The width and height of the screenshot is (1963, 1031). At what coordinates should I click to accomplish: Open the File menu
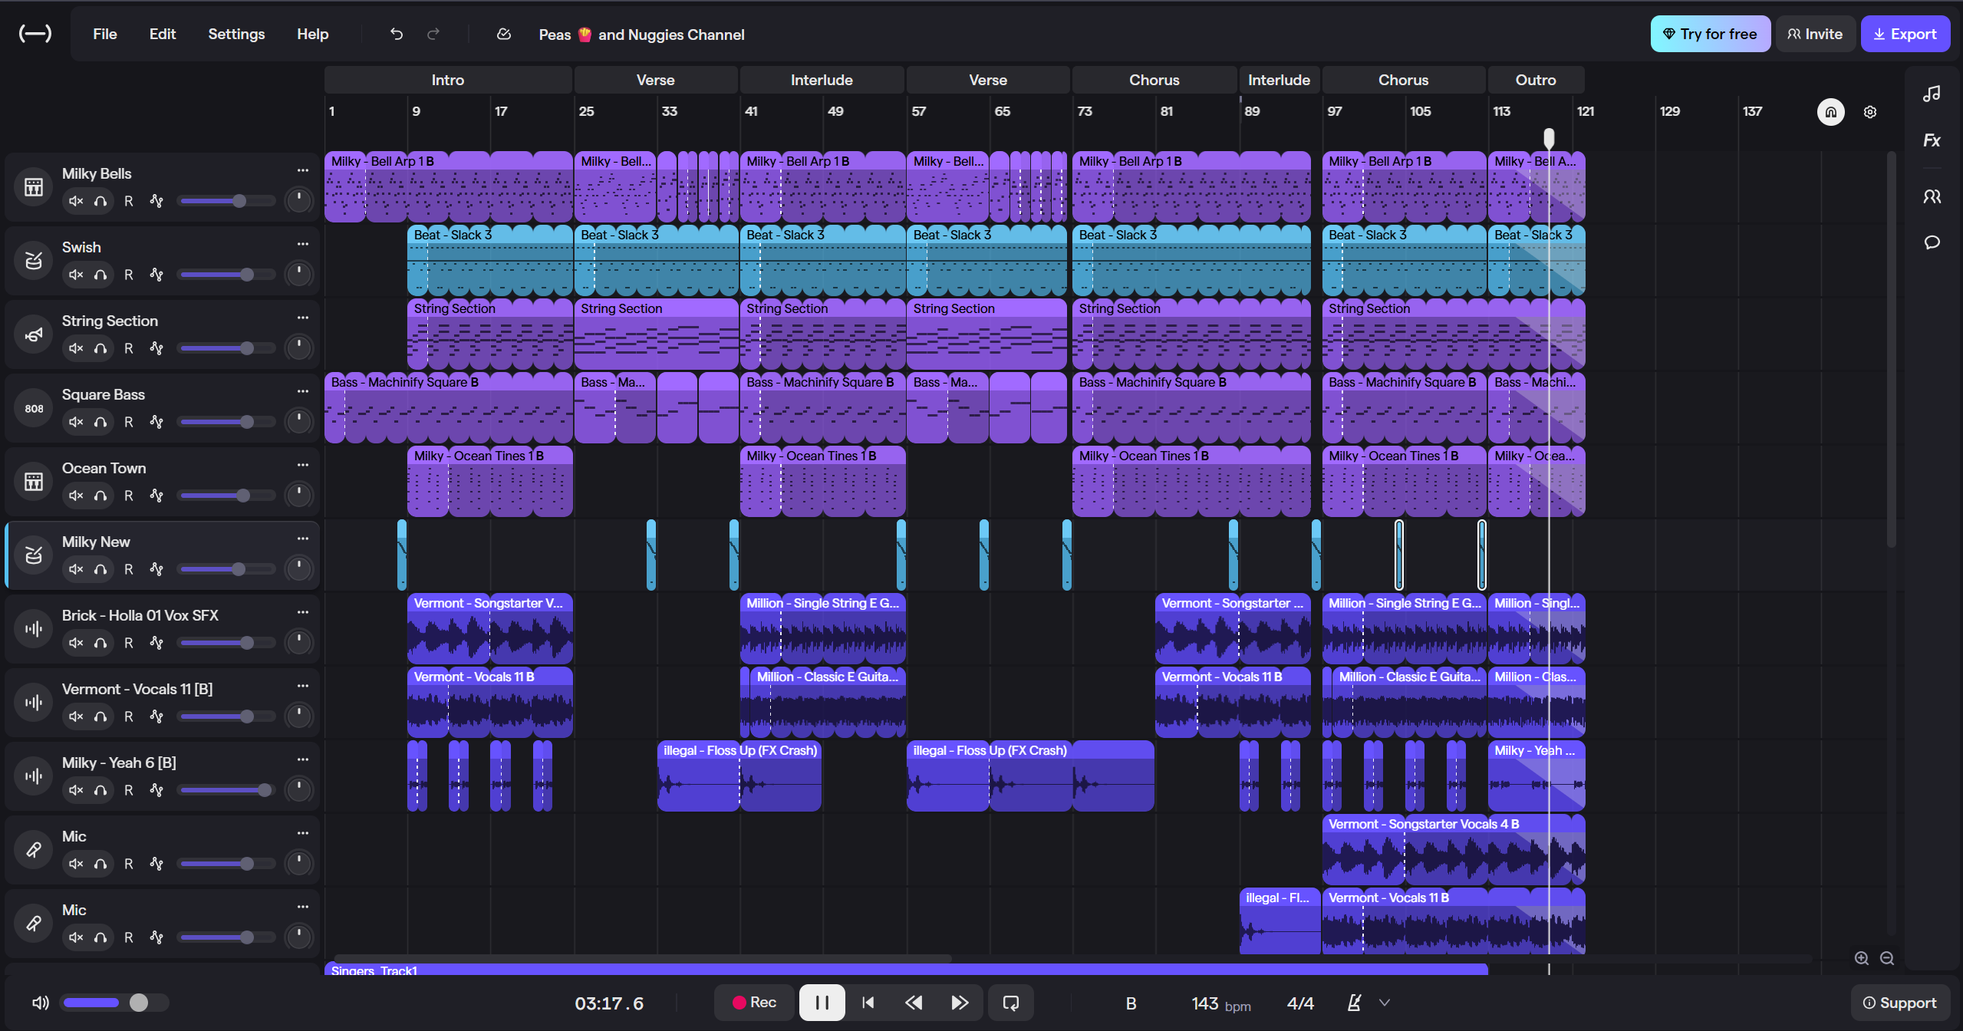(x=105, y=34)
